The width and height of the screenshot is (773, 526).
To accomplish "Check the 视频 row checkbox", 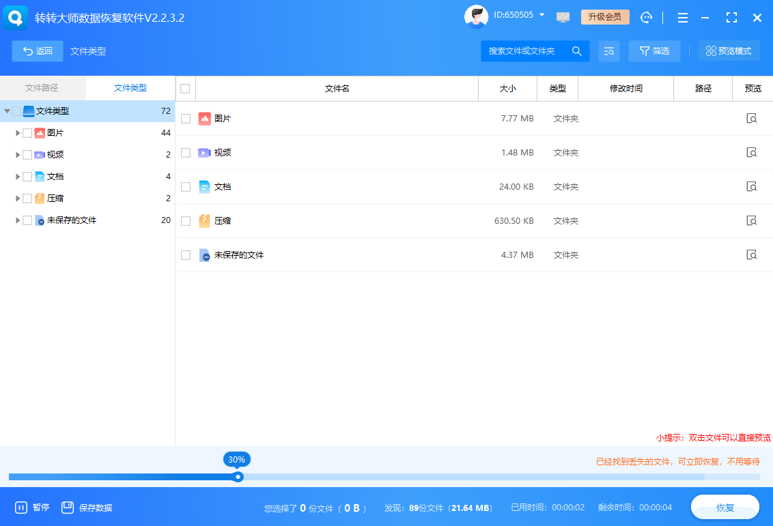I will pyautogui.click(x=185, y=152).
